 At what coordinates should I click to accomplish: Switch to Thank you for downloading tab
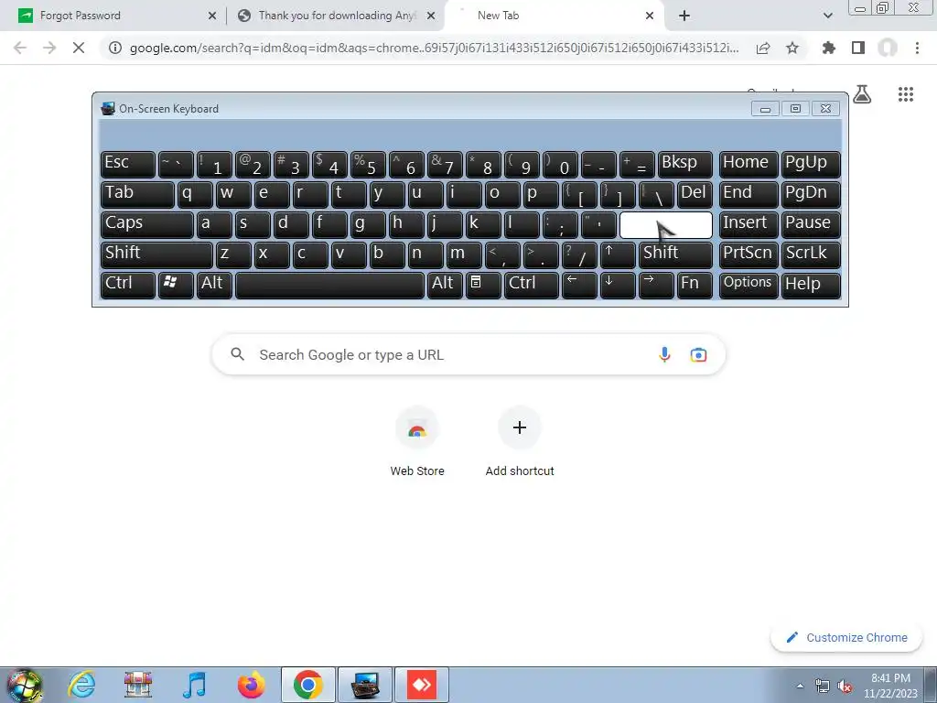(x=337, y=16)
